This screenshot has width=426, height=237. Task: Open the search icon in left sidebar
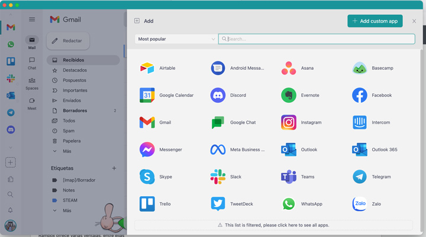click(x=10, y=194)
